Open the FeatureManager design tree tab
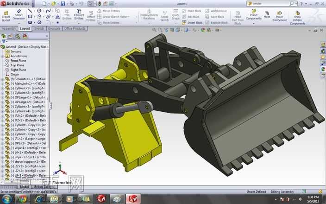 [x=3, y=36]
